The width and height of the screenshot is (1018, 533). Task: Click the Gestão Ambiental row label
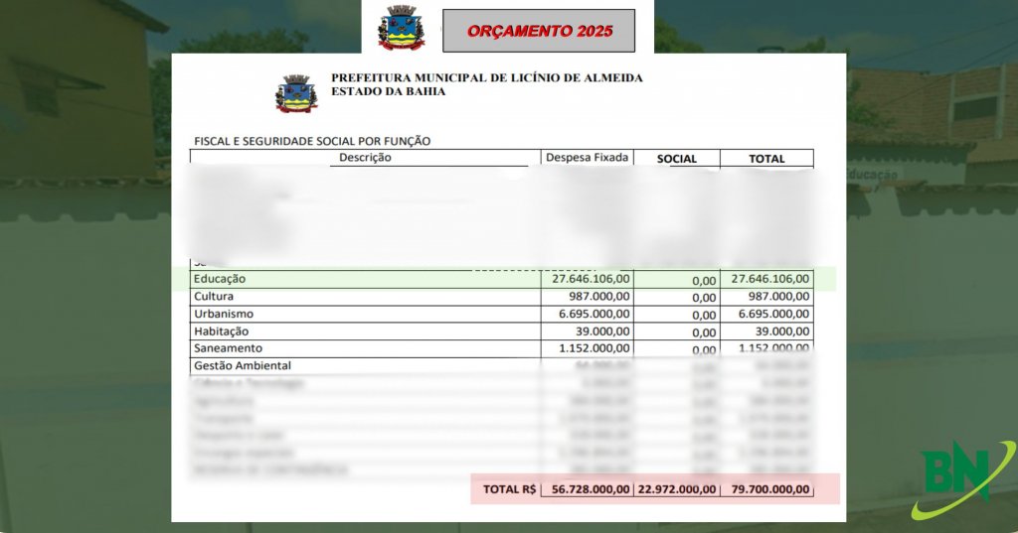tap(242, 365)
